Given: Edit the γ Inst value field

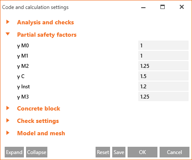Looking at the screenshot, I should pos(163,86).
